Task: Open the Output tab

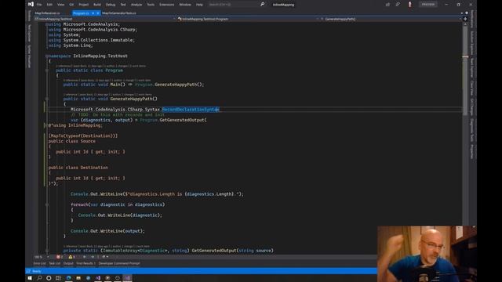Action: (68, 263)
